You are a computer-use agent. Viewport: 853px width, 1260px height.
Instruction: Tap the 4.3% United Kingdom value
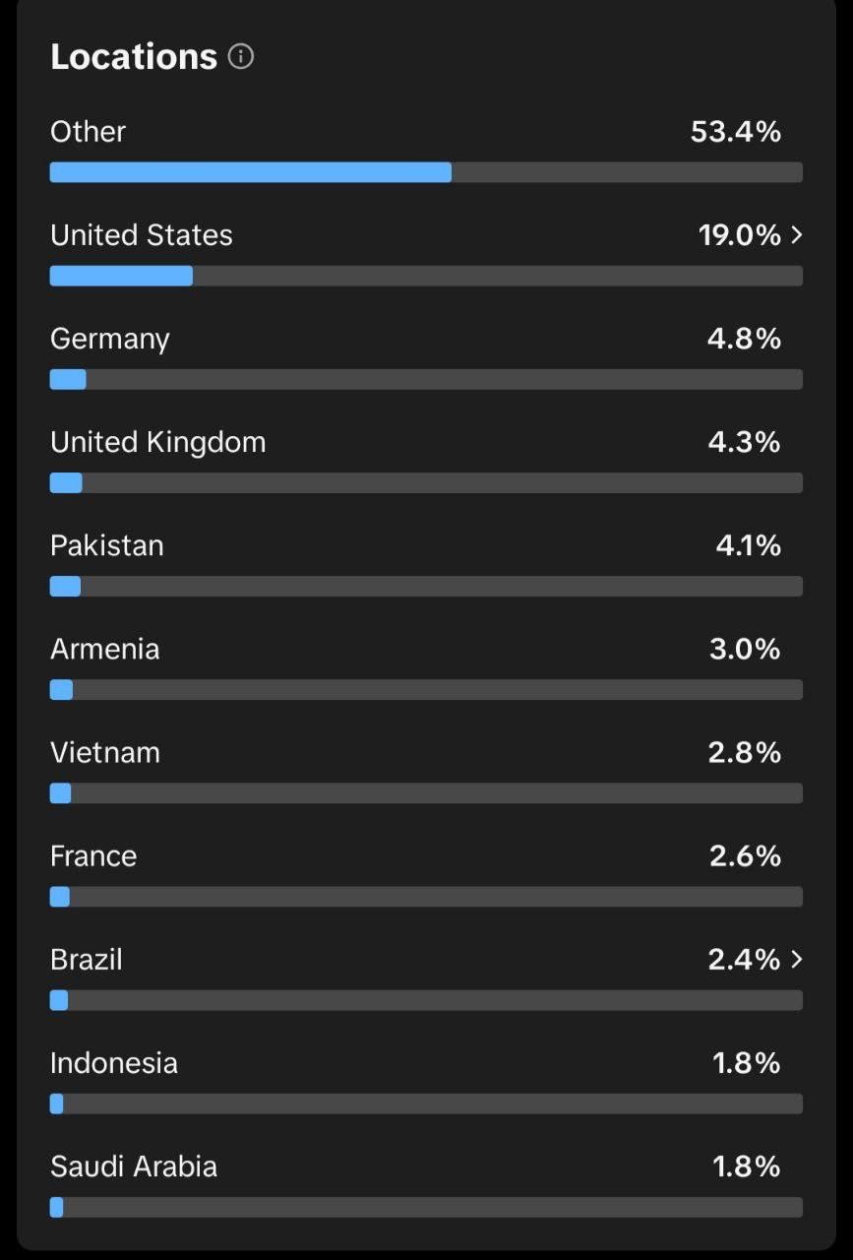[745, 442]
